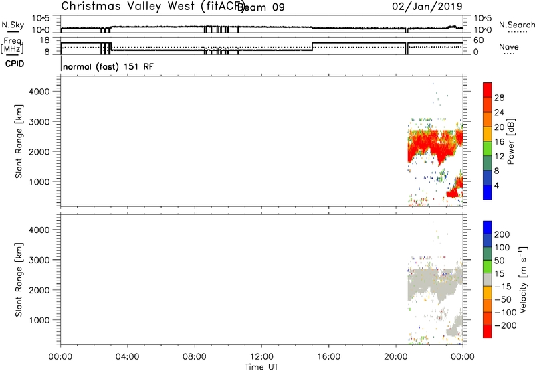Click the '00:00' tick label following 20:00
Screen dimensions: 535x371
[x=463, y=357]
